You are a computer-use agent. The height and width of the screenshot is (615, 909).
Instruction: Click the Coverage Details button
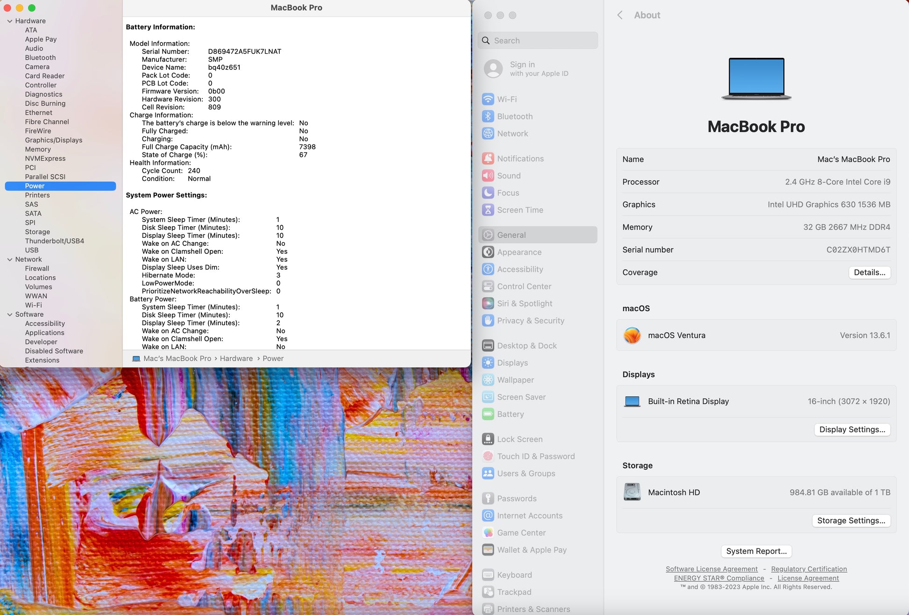869,272
